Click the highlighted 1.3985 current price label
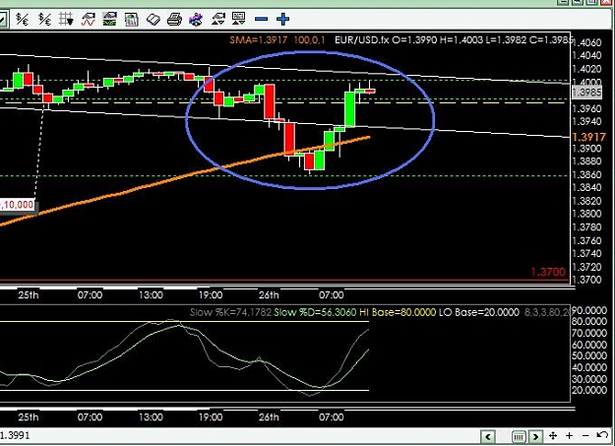 click(586, 94)
